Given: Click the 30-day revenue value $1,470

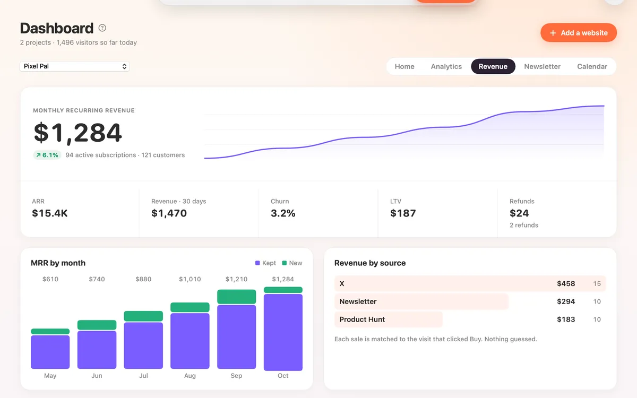Looking at the screenshot, I should pyautogui.click(x=169, y=213).
